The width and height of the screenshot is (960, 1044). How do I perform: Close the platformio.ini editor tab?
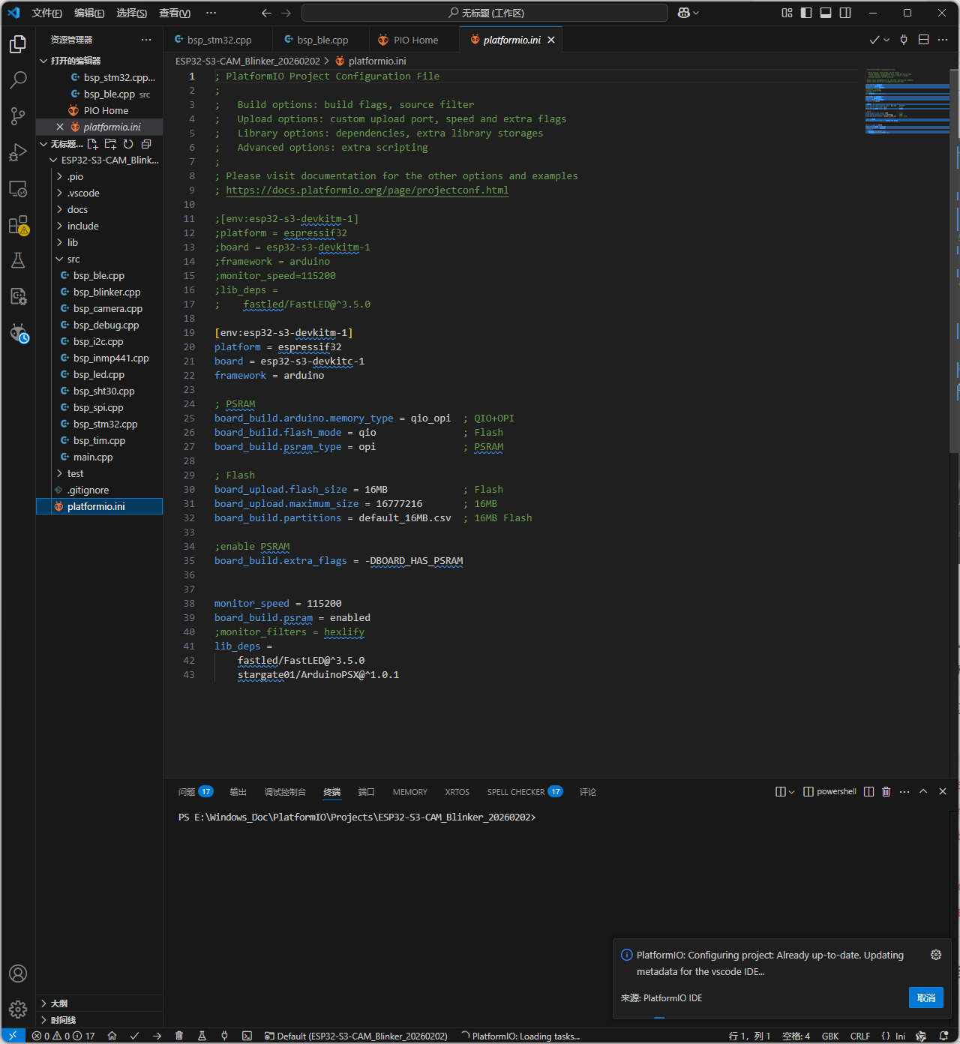coord(551,40)
